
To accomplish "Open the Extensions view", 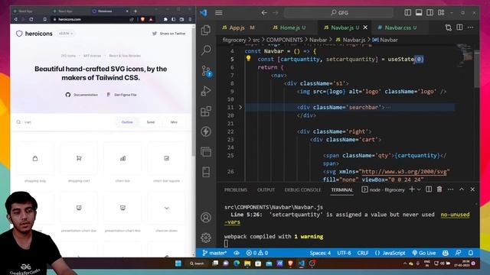I will tap(206, 112).
